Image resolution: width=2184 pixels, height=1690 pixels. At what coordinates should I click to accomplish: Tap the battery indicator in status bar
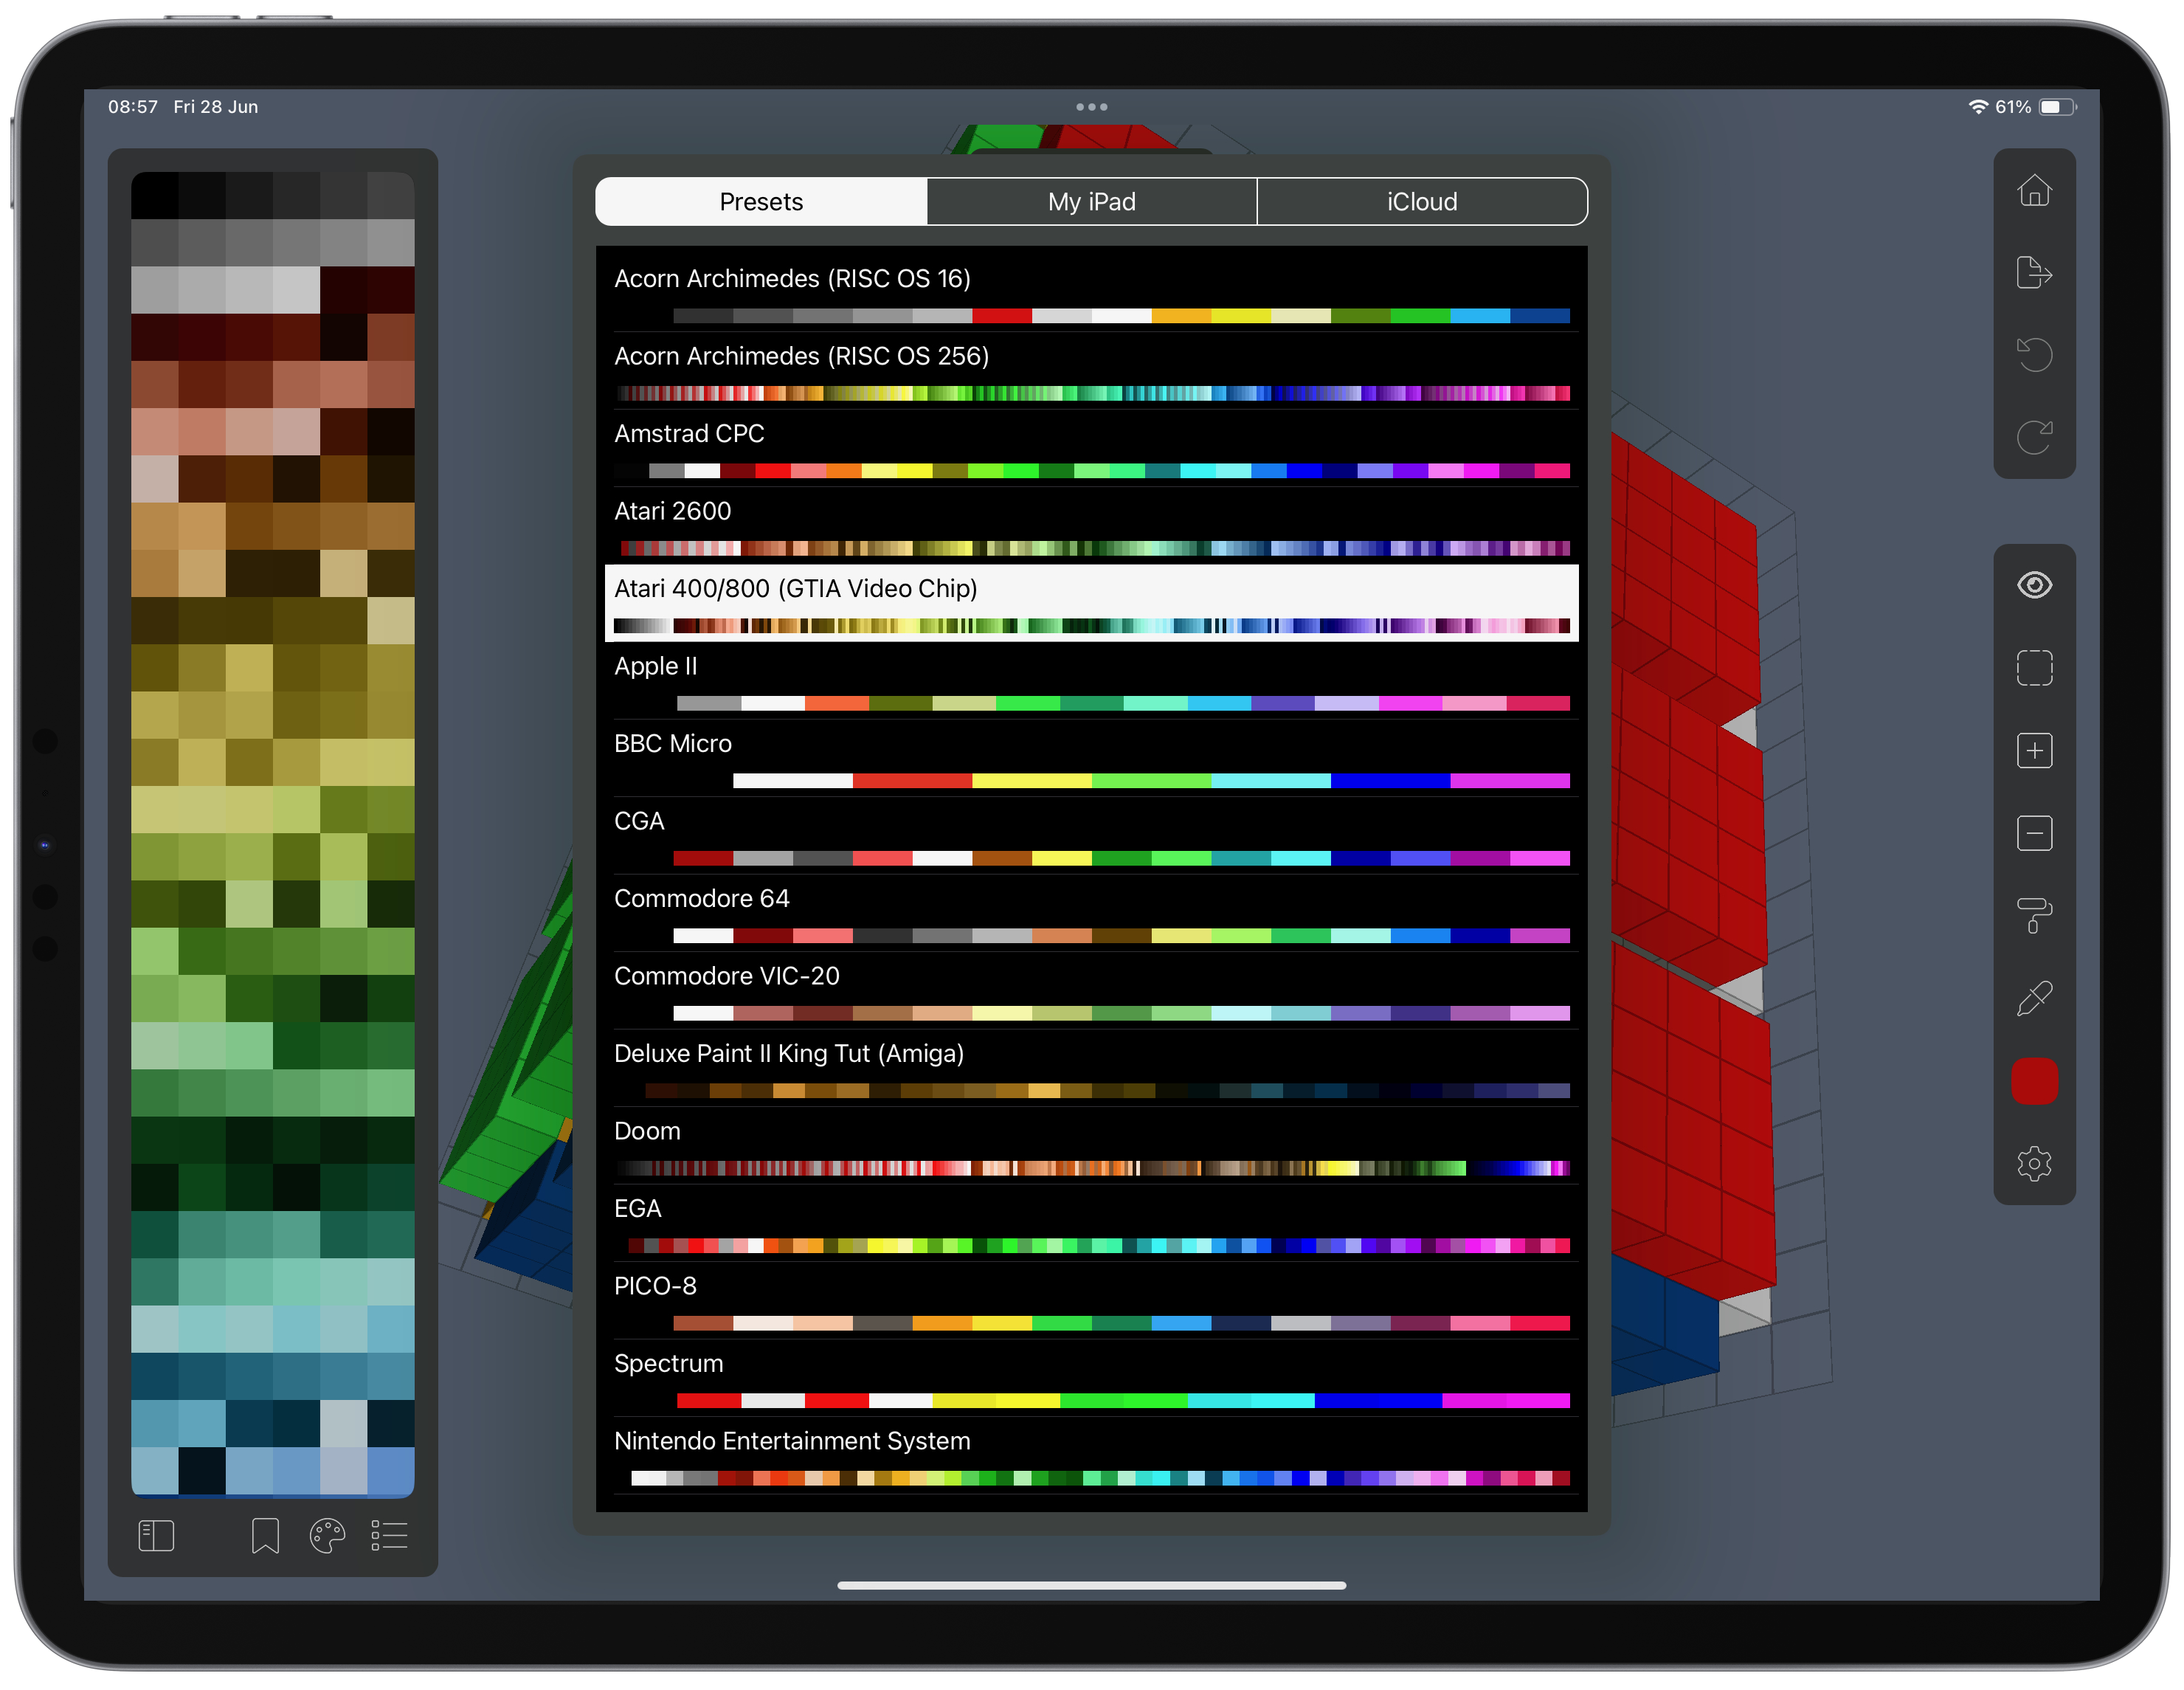point(2058,107)
